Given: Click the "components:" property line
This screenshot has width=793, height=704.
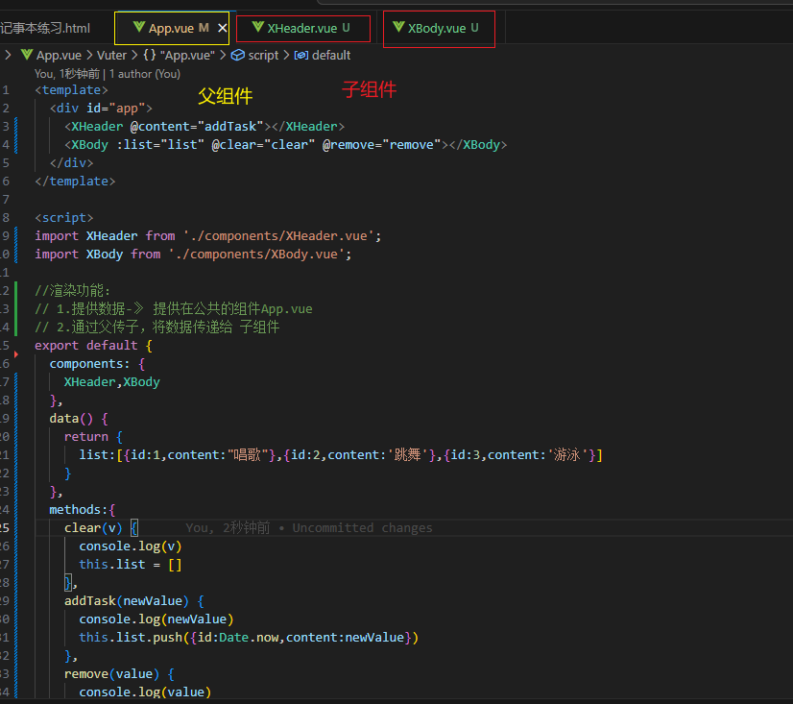Looking at the screenshot, I should 97,364.
